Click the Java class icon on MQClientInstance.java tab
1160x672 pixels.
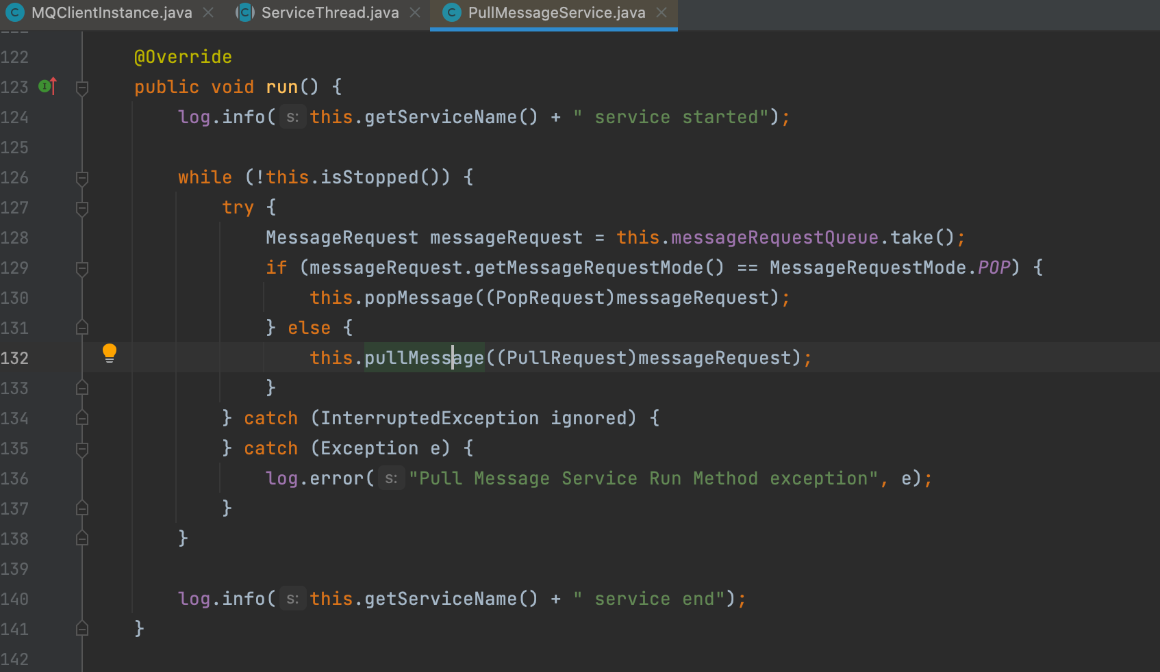(15, 13)
